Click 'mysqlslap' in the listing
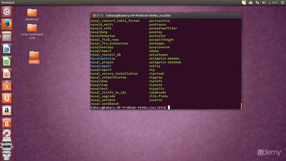 click(99, 85)
